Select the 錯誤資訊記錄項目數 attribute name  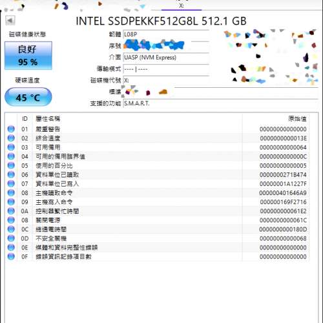pos(63,256)
